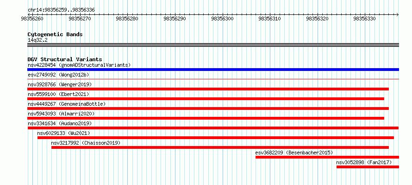The width and height of the screenshot is (412, 185).
Task: Click the DGV Structural Variants track title
Action: pyautogui.click(x=65, y=59)
